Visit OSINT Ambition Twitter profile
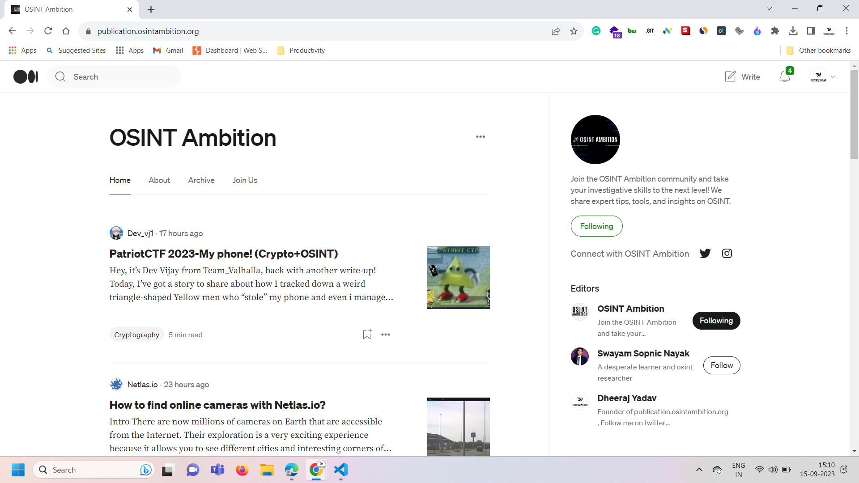 pos(705,254)
